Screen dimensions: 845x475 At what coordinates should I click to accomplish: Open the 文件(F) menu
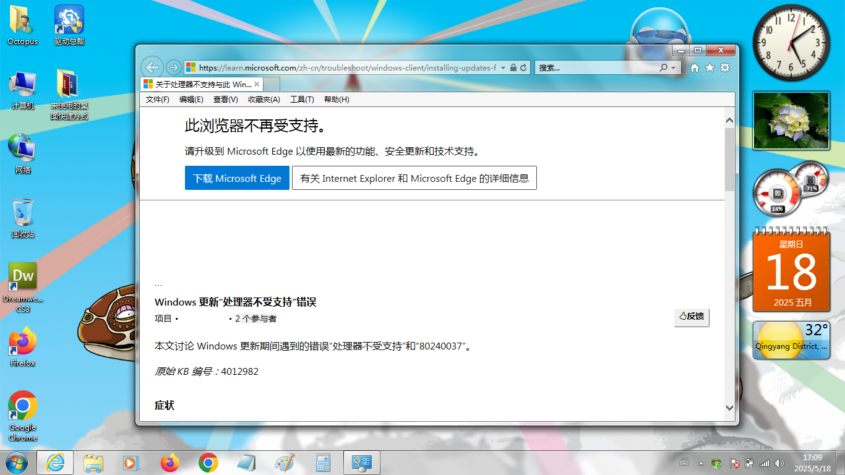tap(158, 100)
